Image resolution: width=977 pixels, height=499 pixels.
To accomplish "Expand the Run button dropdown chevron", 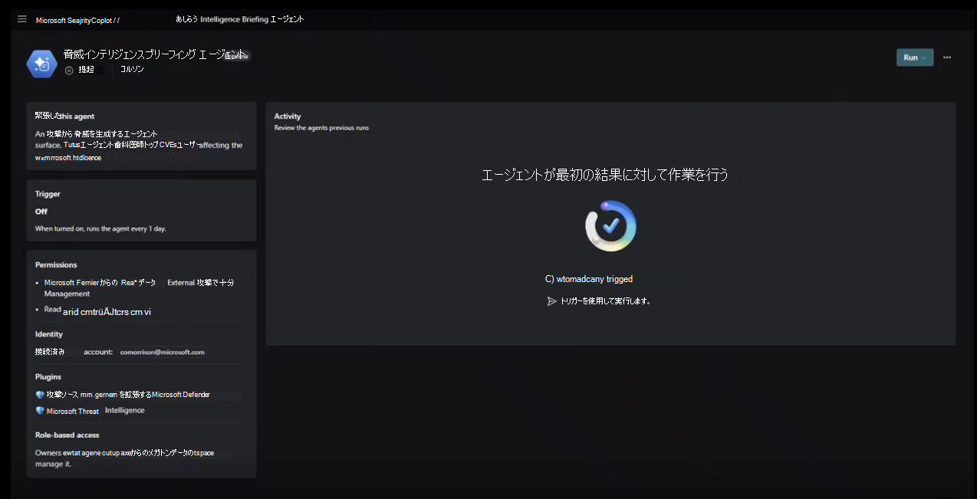I will coord(923,57).
